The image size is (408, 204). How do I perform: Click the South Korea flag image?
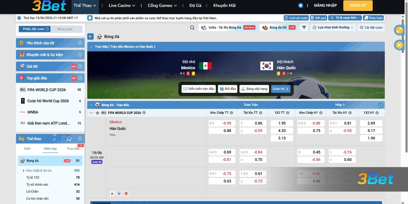[266, 66]
